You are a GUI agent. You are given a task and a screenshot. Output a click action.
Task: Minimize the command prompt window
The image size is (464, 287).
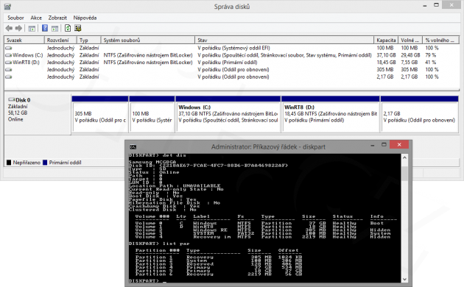[372, 145]
